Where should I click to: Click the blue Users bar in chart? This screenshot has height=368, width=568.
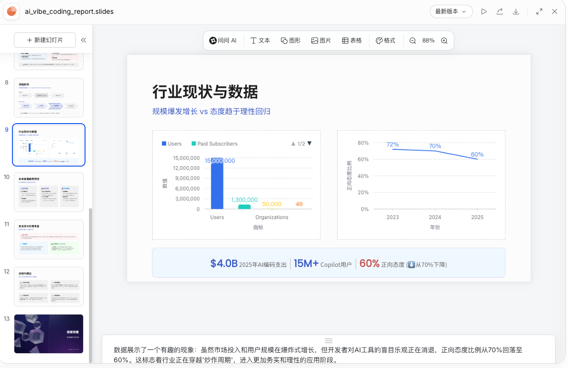217,183
